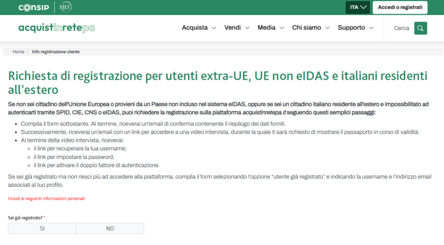The width and height of the screenshot is (444, 245).
Task: Select NO for already registered
Action: click(110, 228)
